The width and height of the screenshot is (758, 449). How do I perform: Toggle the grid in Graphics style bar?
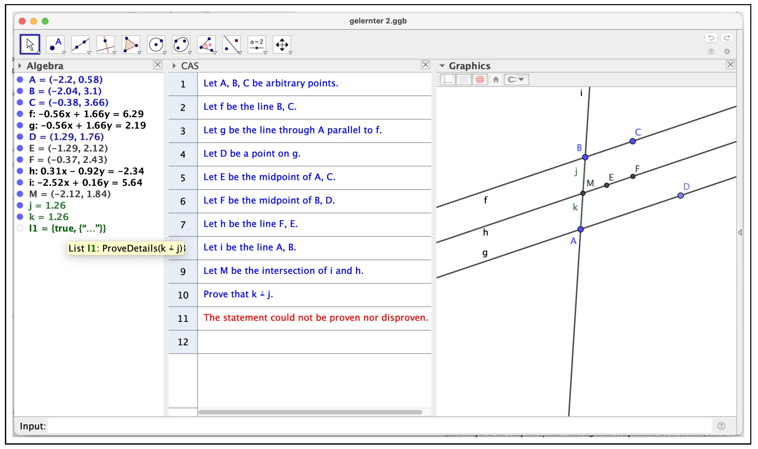click(x=464, y=80)
